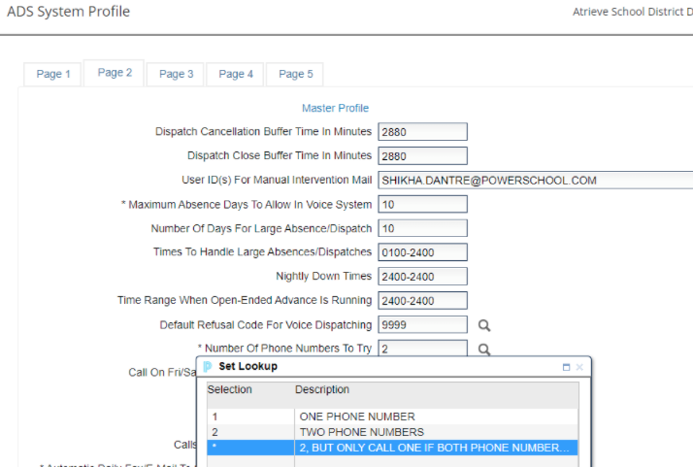Screen dimensions: 693x467
Task: Switch to the Page 1 tab
Action: 53,74
